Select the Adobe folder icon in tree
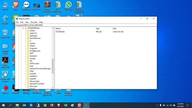This screenshot has height=108, width=192. [28, 31]
